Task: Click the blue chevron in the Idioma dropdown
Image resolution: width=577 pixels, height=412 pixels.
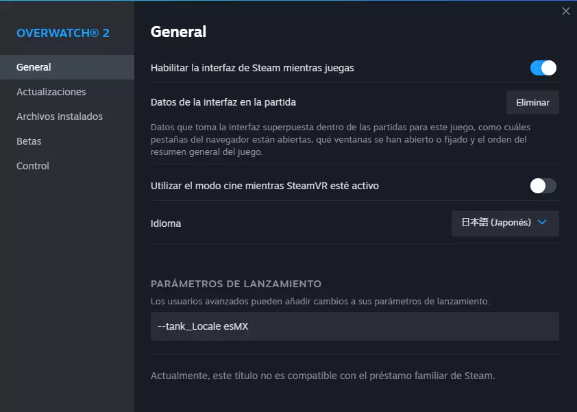Action: coord(543,222)
